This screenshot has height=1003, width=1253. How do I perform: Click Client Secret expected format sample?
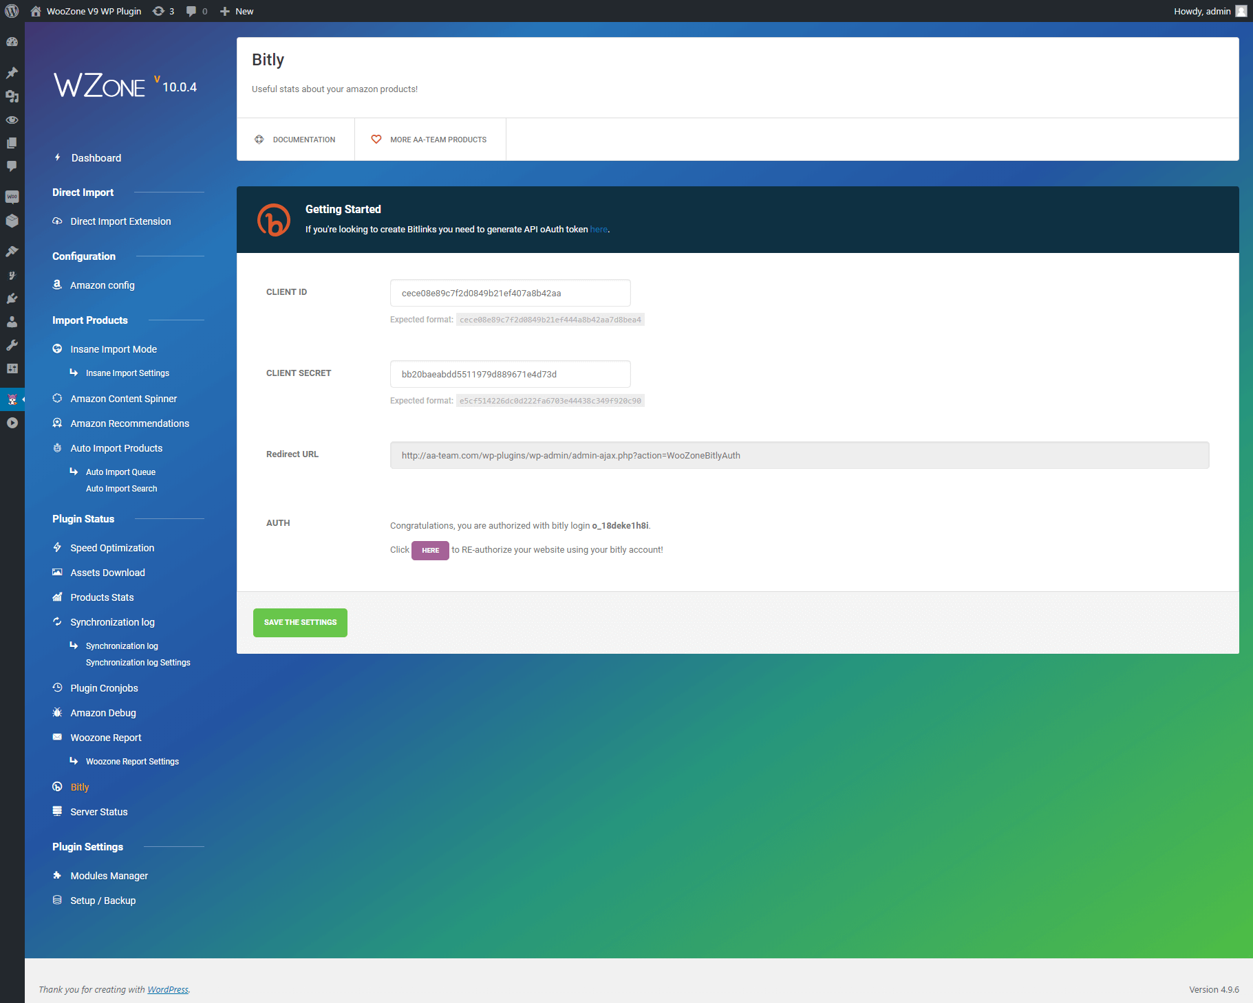[550, 401]
